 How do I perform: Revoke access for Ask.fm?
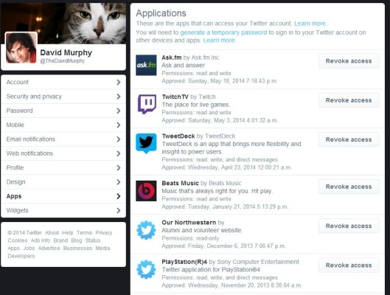point(349,61)
